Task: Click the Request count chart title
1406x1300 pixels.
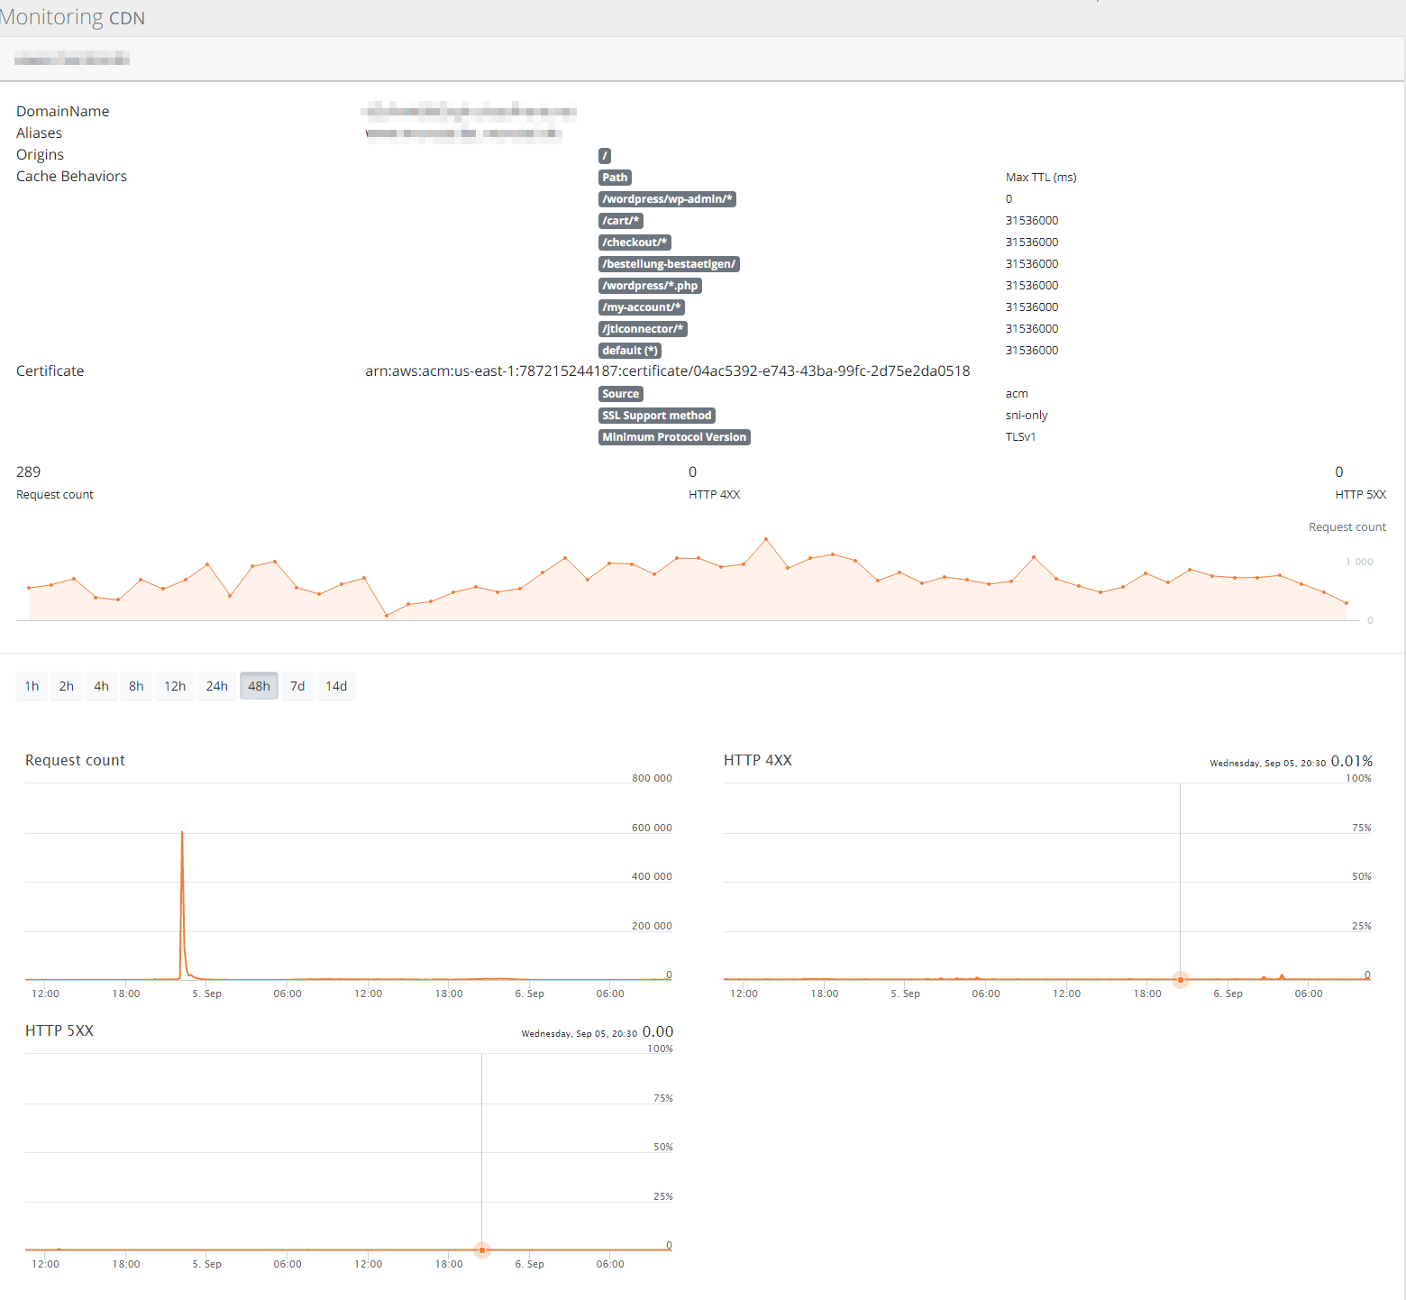Action: [75, 761]
